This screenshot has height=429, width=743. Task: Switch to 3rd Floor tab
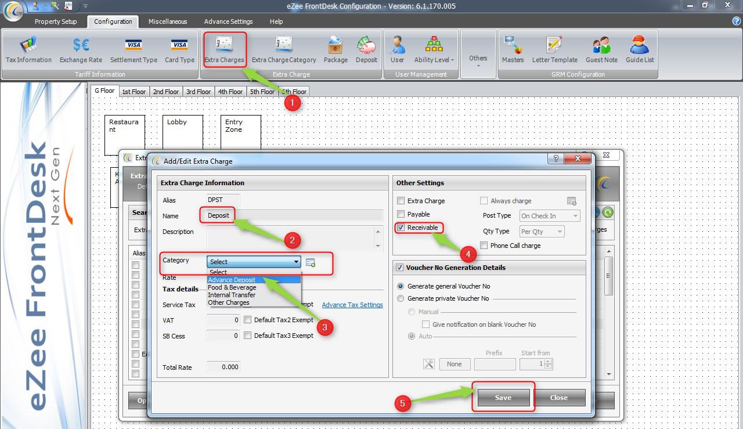pyautogui.click(x=198, y=92)
